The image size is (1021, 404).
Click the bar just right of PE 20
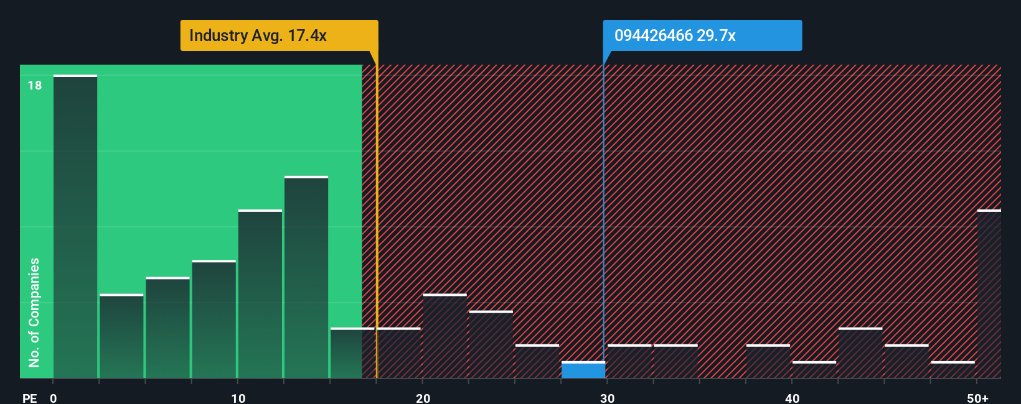tap(445, 336)
